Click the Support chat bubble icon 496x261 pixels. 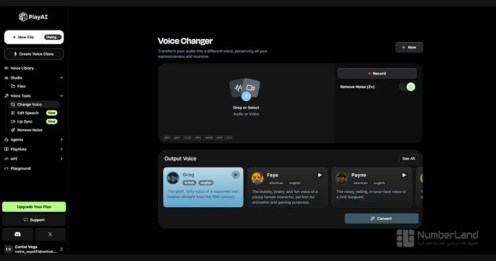pyautogui.click(x=26, y=220)
